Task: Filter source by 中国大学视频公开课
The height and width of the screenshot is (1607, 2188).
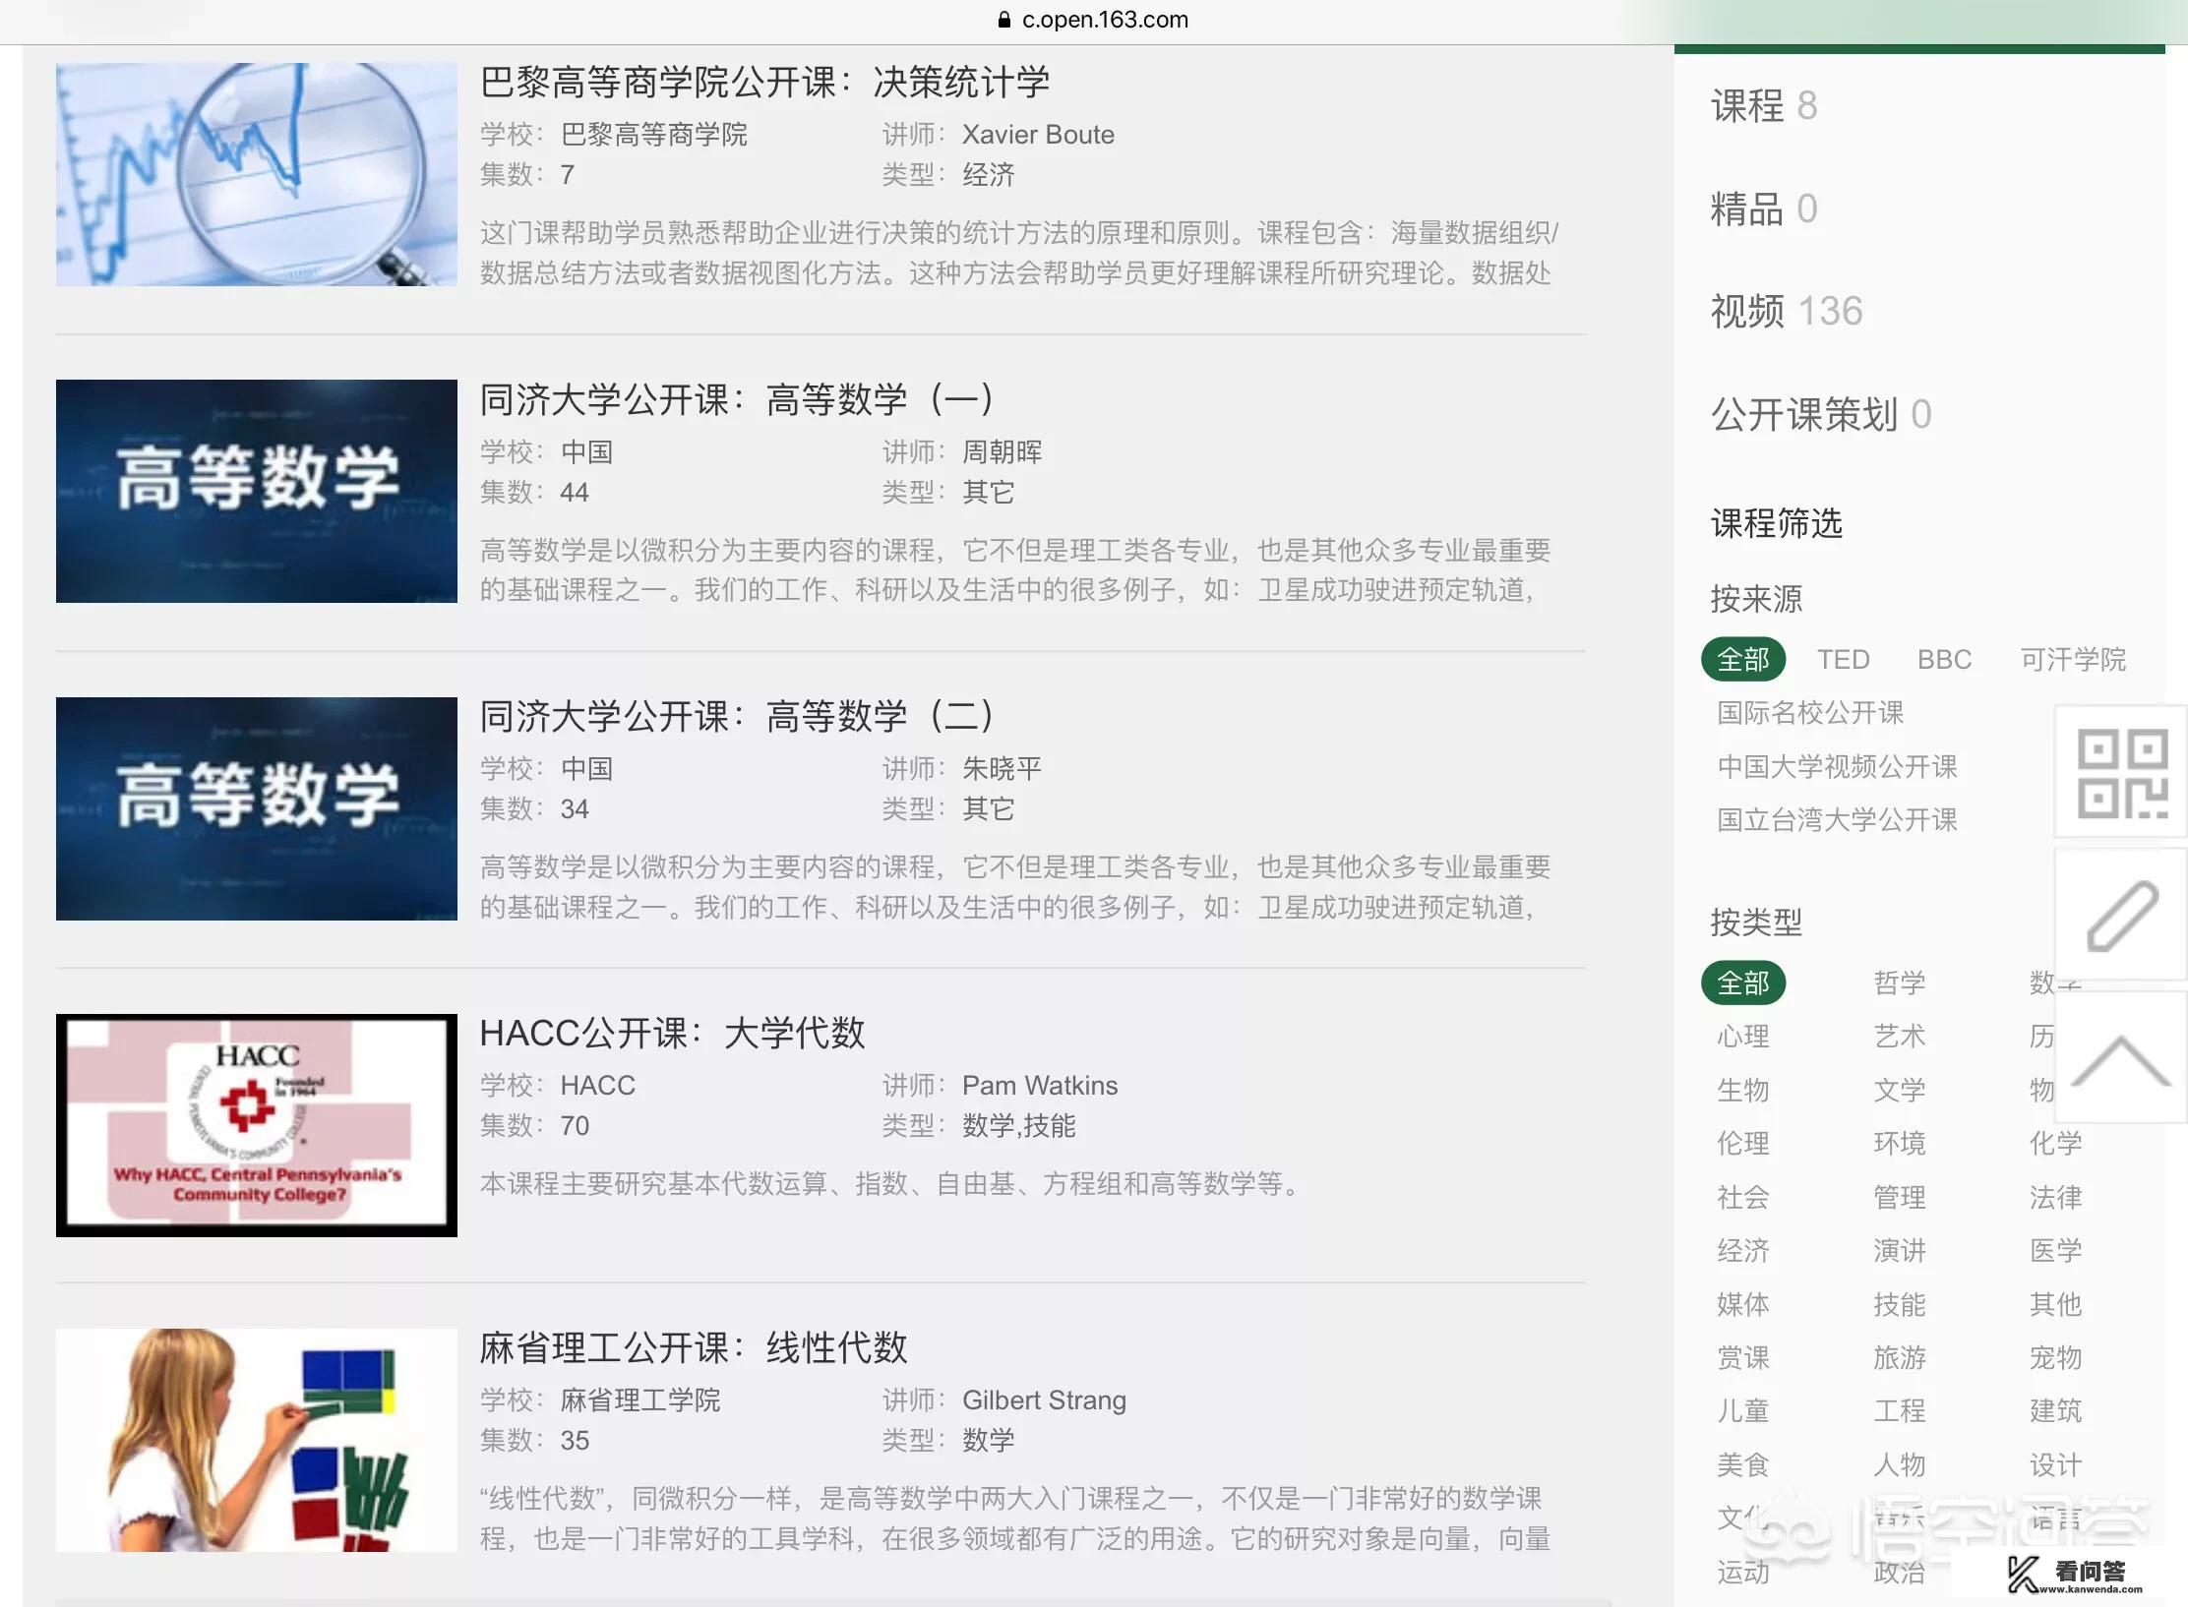Action: [x=1837, y=766]
